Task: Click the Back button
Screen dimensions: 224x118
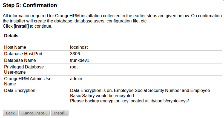Action: point(10,113)
